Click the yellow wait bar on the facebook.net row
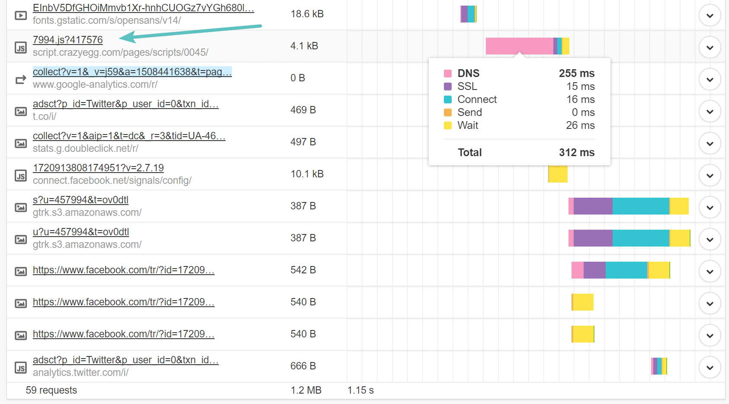729x404 pixels. click(x=557, y=174)
